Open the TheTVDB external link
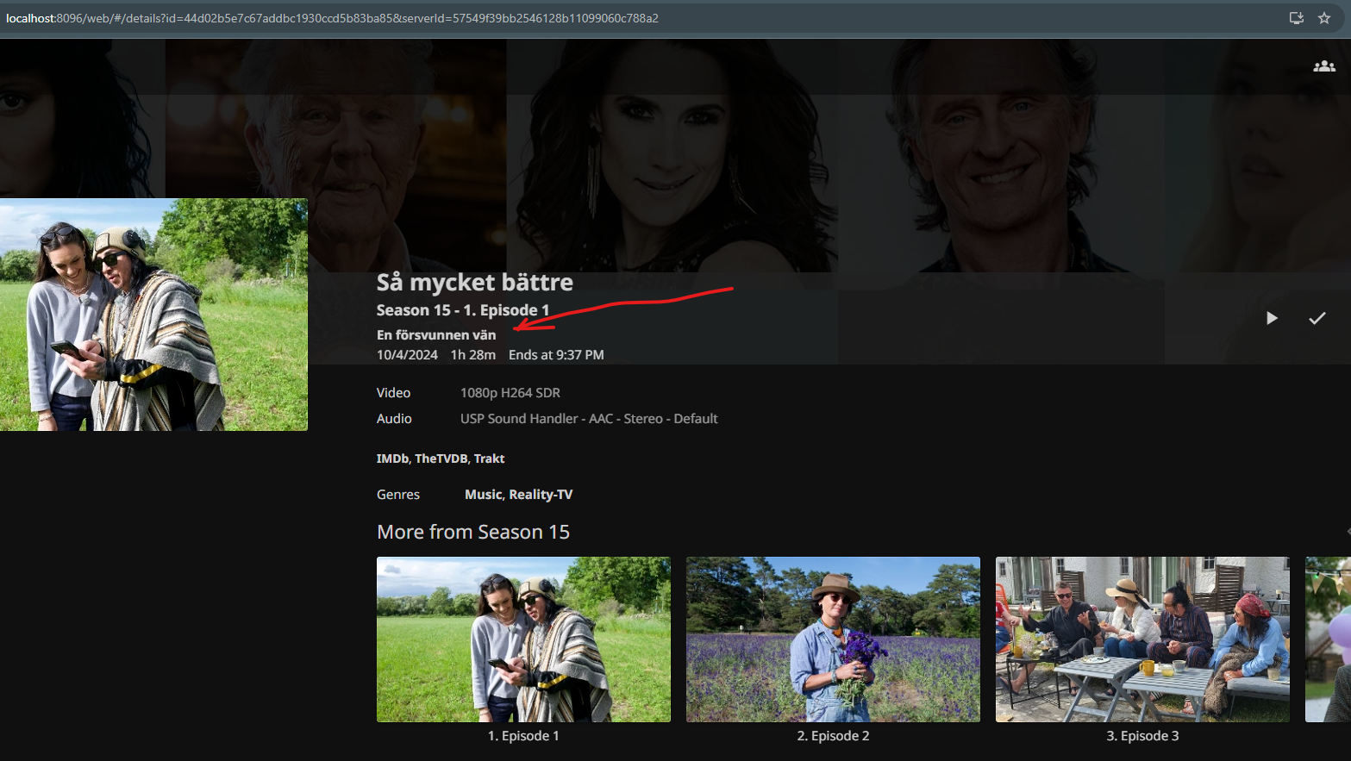Viewport: 1351px width, 761px height. click(441, 458)
